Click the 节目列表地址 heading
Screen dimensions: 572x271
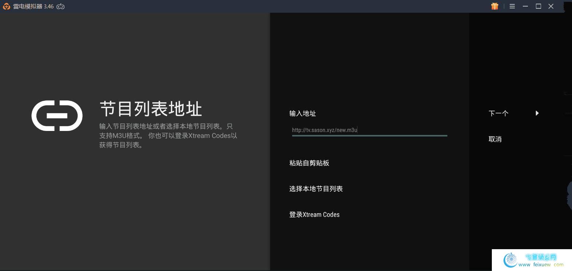coord(151,109)
